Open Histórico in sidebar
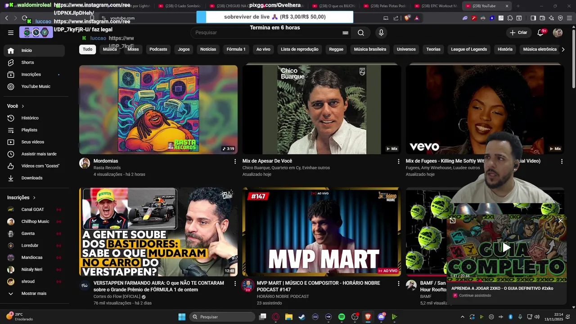This screenshot has width=576, height=324. pos(34,118)
